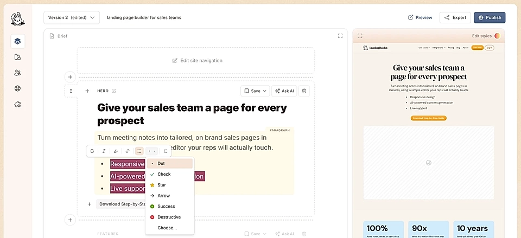Toggle bold formatting in the text toolbar
Screen dimensions: 521x238
[x=92, y=151]
